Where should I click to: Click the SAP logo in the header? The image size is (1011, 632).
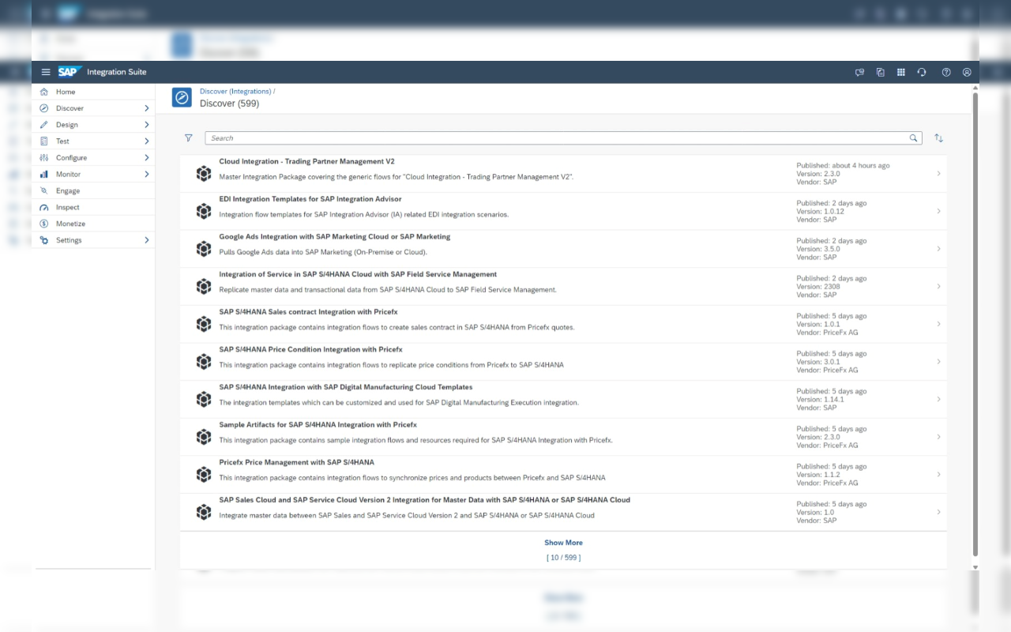tap(69, 72)
